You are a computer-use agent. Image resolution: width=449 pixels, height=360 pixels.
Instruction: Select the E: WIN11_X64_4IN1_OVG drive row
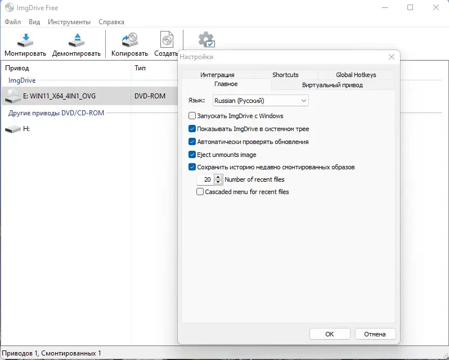coord(89,96)
